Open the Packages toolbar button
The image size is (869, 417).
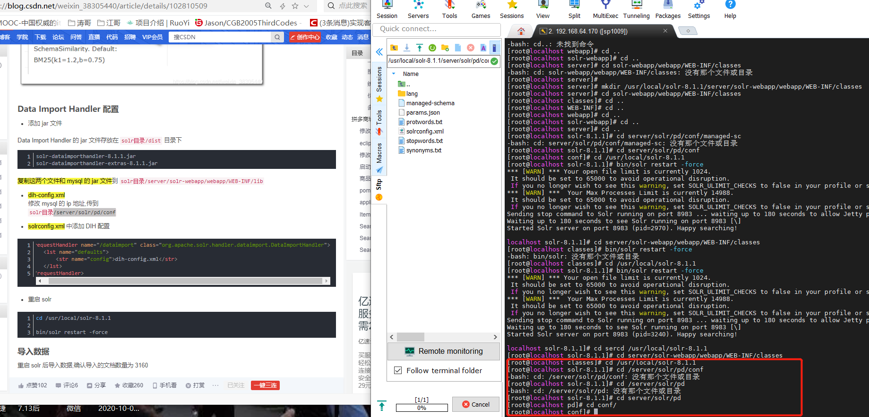click(668, 9)
